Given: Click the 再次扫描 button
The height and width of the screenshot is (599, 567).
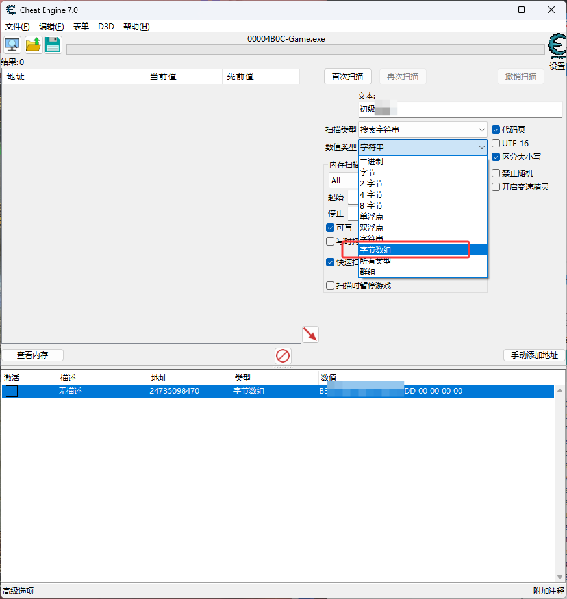Looking at the screenshot, I should [x=403, y=77].
